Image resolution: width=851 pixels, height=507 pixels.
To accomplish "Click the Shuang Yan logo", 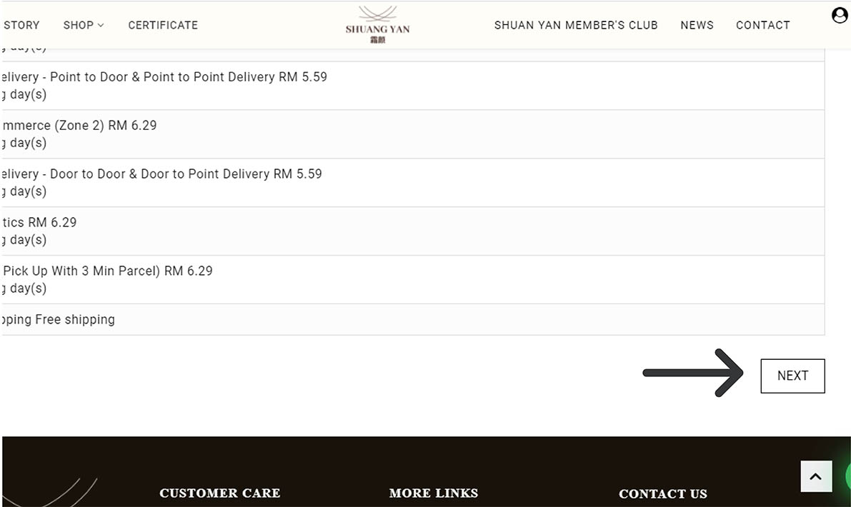I will pos(377,25).
